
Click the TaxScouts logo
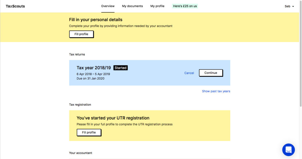(15, 6)
